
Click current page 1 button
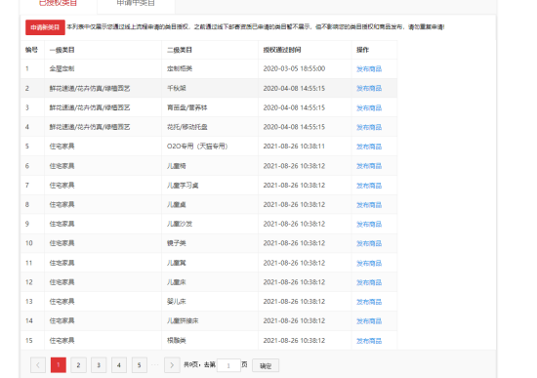59,365
